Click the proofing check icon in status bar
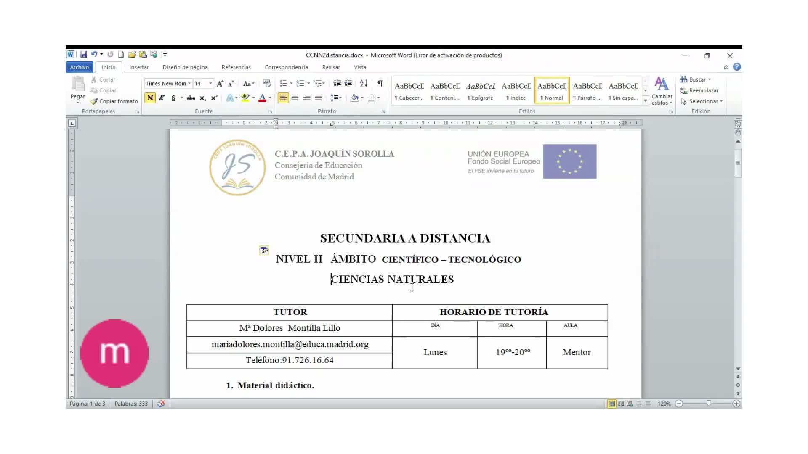This screenshot has width=808, height=454. point(161,404)
